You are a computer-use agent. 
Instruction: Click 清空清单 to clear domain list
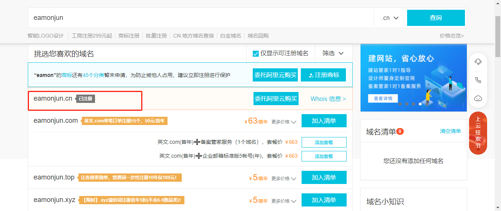point(450,131)
